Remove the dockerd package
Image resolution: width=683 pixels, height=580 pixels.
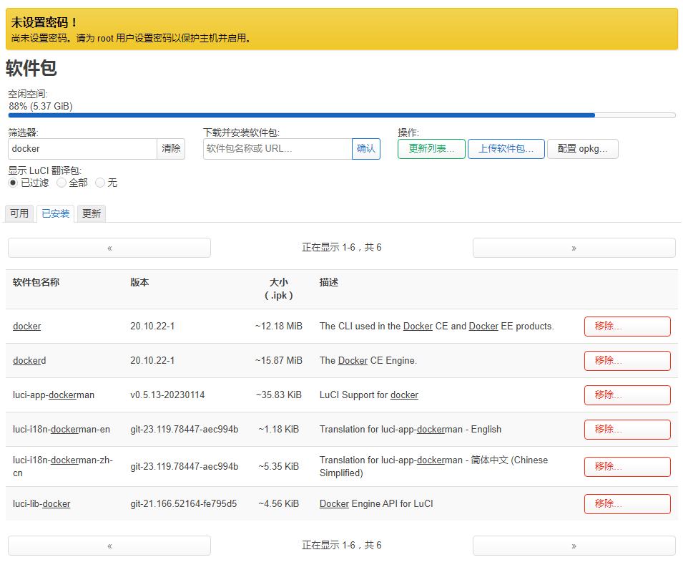(x=627, y=361)
